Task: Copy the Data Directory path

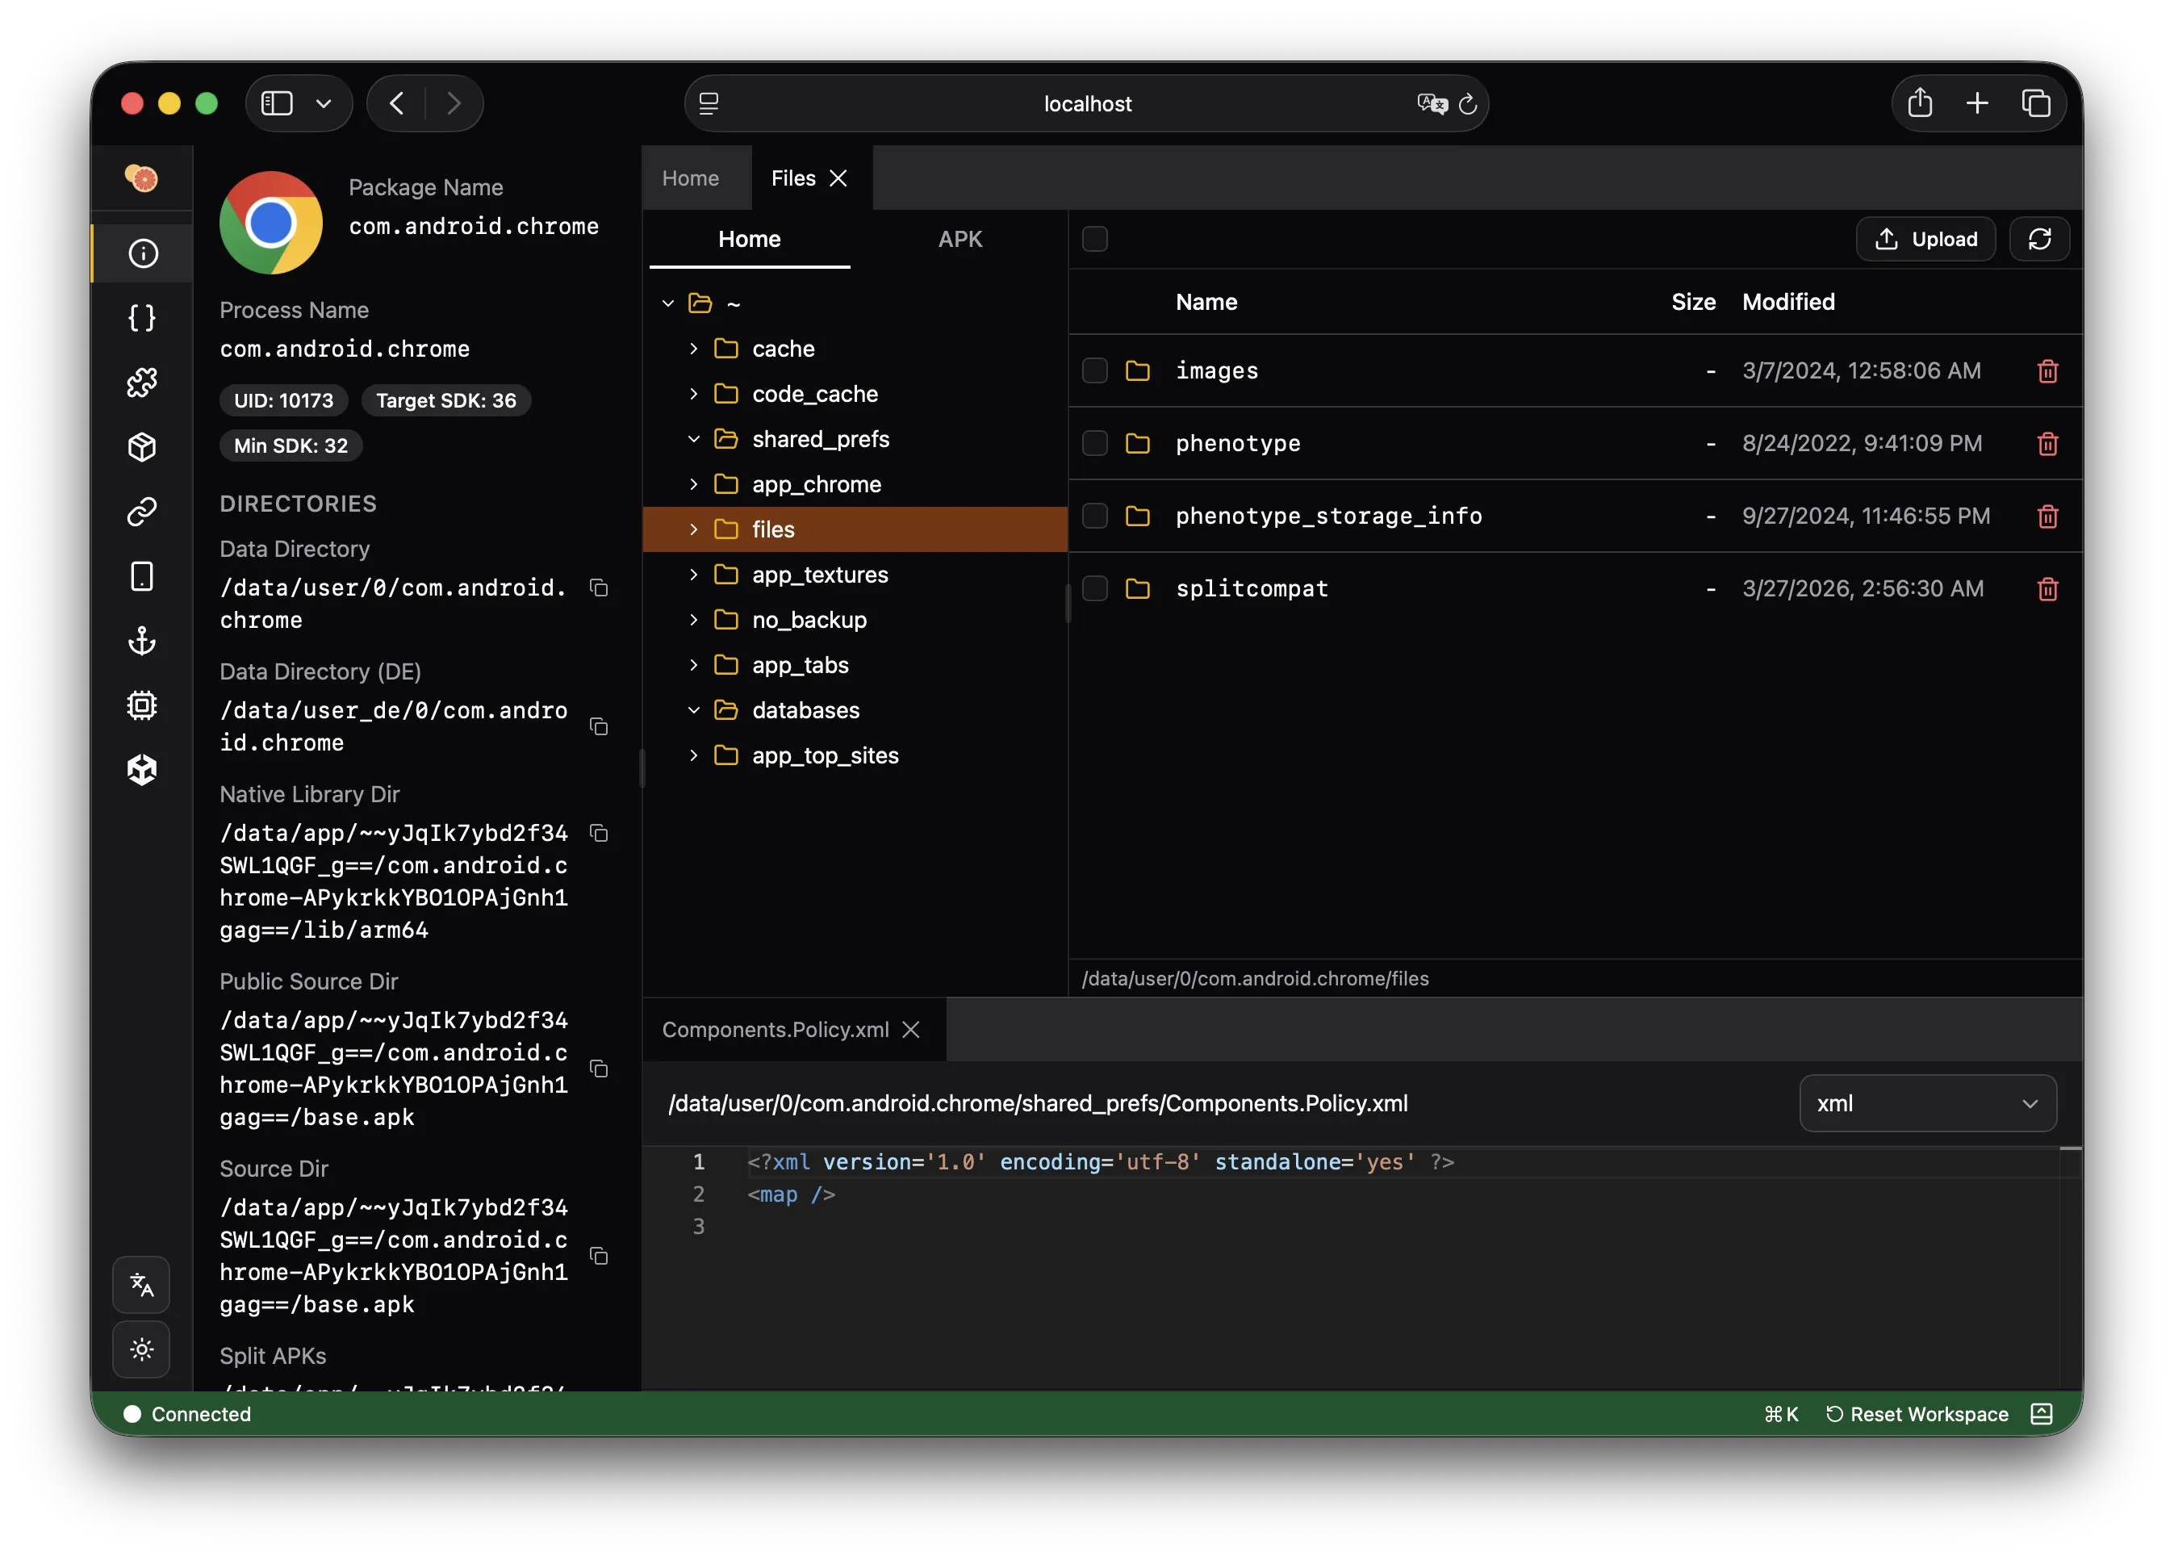Action: pos(599,588)
